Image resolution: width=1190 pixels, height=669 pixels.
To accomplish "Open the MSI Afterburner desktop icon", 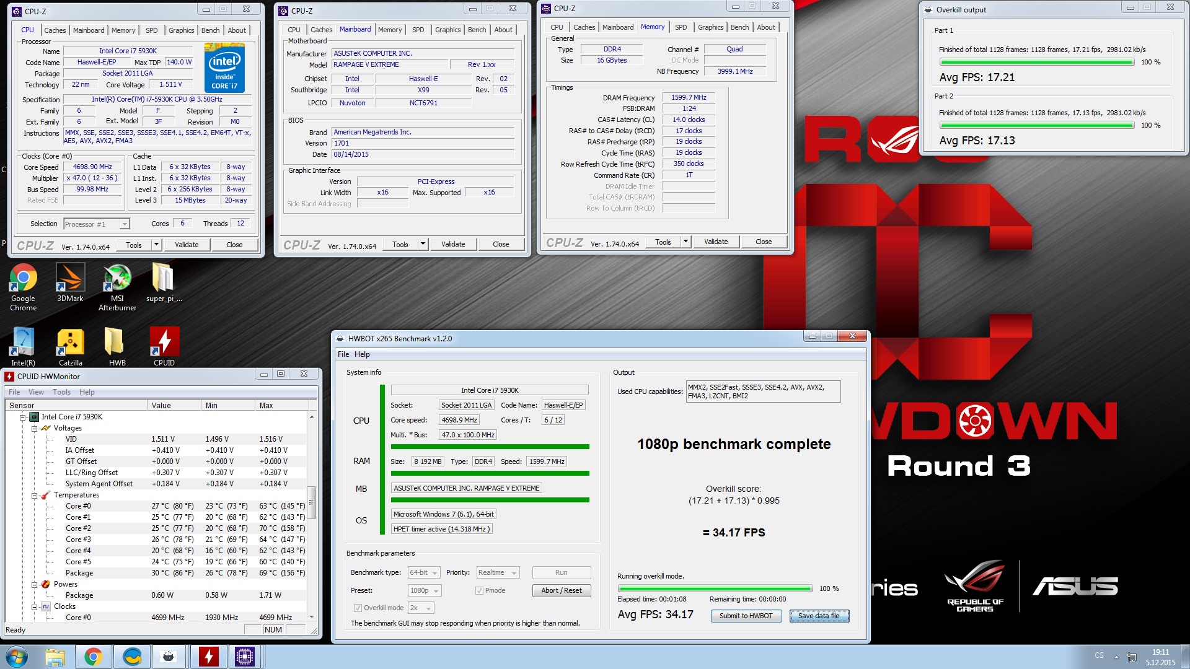I will (117, 286).
